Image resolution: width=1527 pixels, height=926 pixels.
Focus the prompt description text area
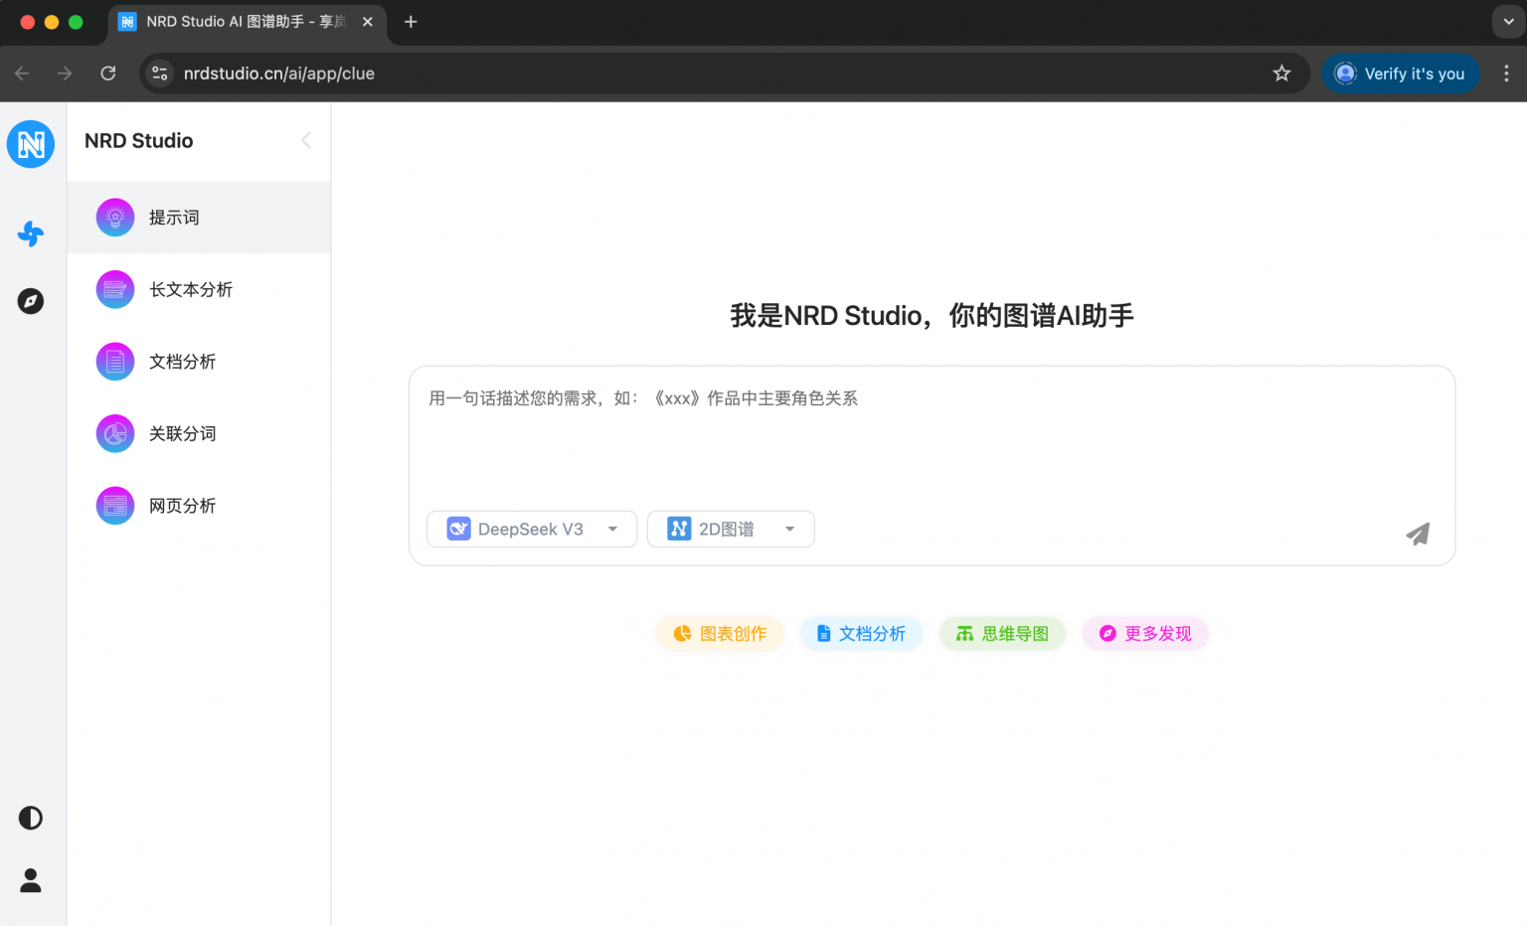932,435
